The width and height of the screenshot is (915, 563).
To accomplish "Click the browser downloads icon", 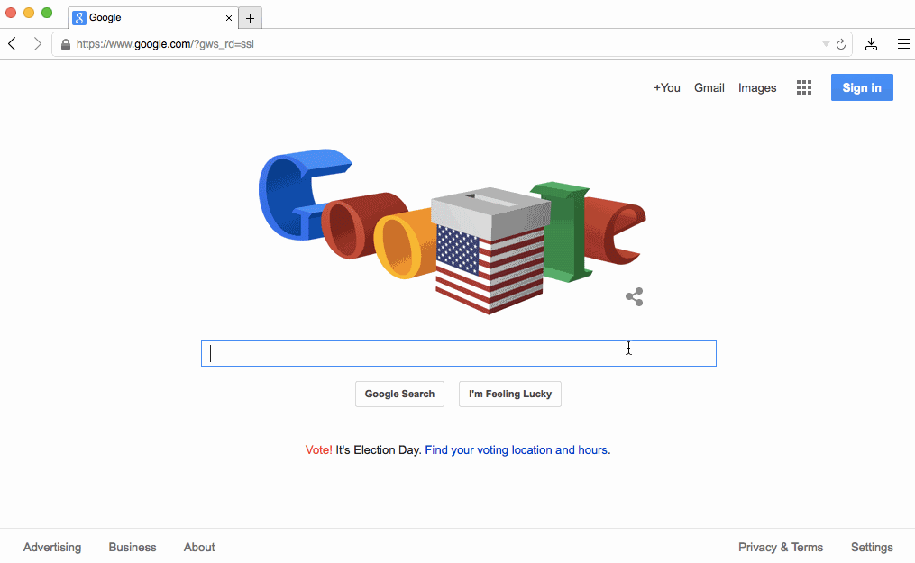I will [871, 43].
